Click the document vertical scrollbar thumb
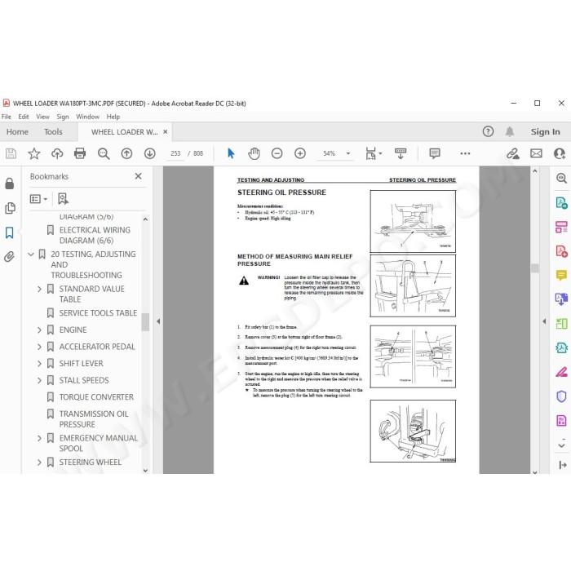Screen dimensions: 571x571 tap(534, 268)
